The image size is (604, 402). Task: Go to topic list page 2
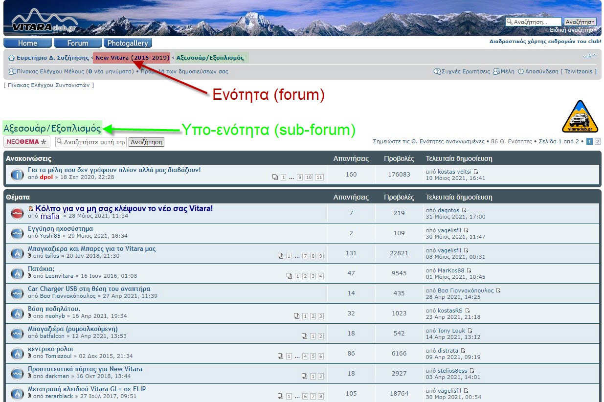(x=597, y=141)
